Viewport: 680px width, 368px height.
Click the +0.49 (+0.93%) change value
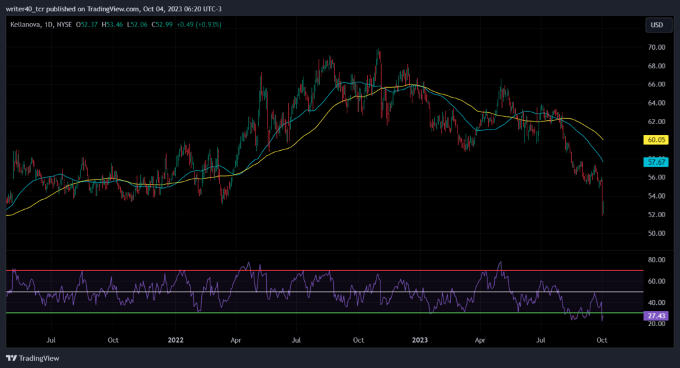click(199, 25)
